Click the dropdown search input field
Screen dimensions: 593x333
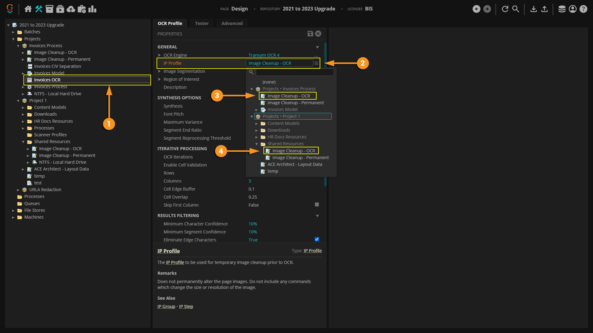[295, 72]
